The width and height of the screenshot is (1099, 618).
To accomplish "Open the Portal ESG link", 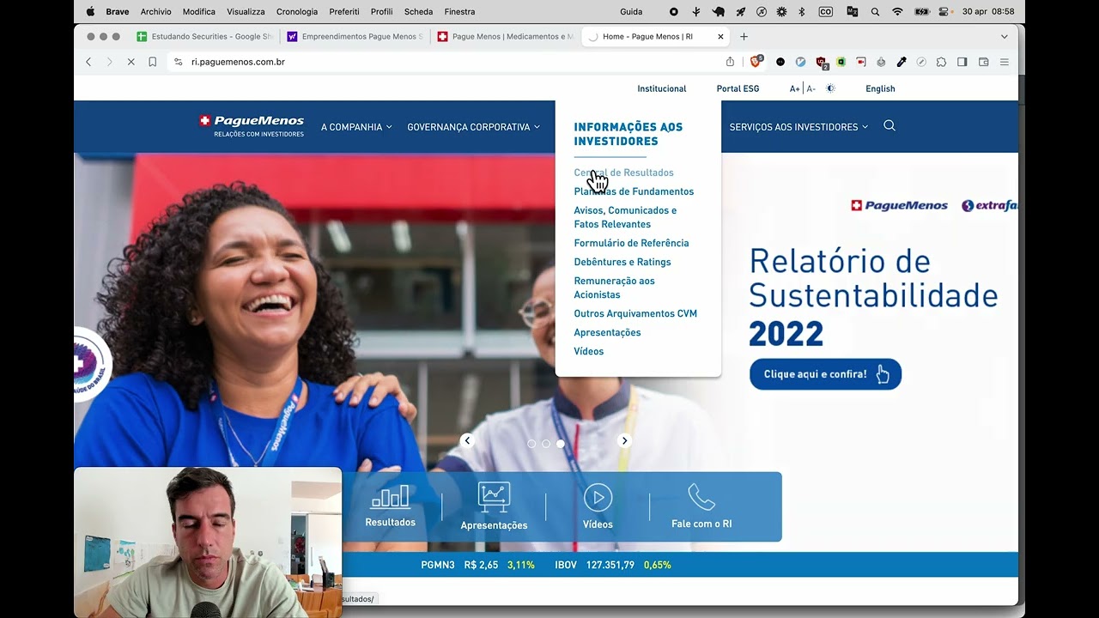I will pos(738,88).
